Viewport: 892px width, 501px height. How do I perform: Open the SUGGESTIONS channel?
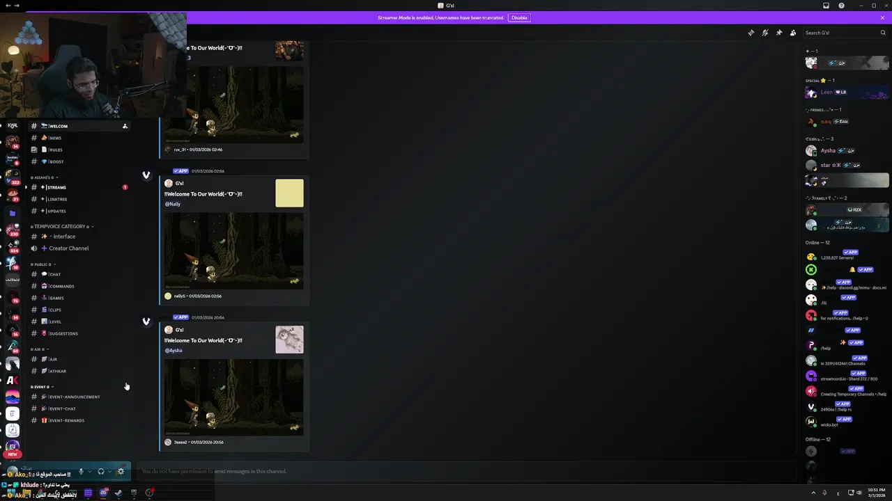tap(79, 333)
